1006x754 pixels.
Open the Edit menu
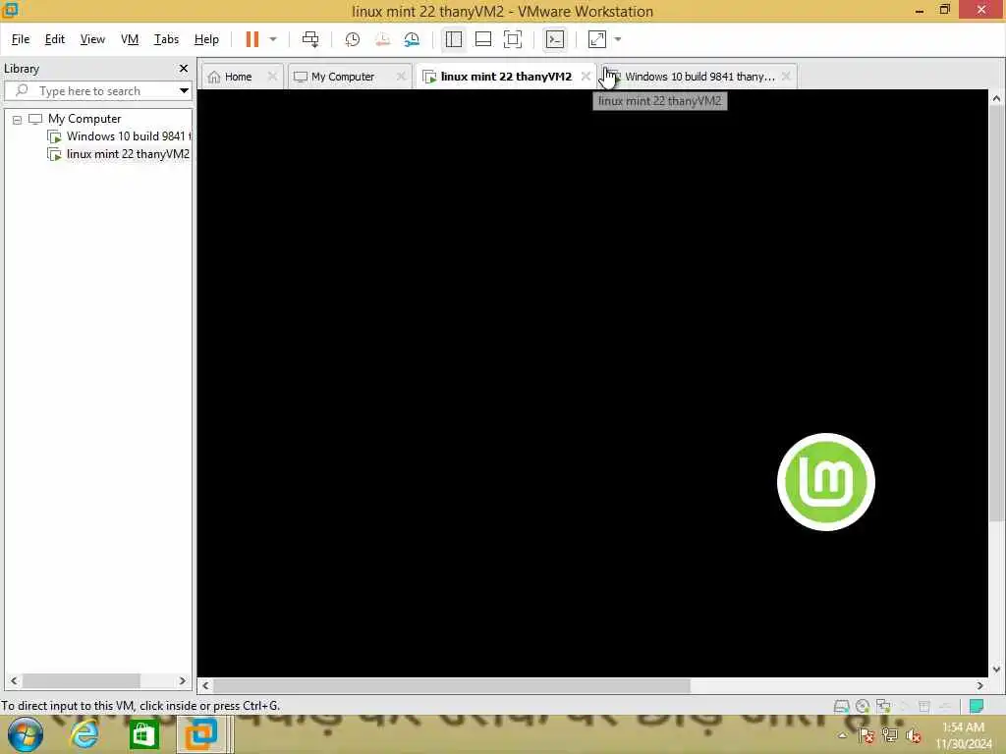(55, 39)
